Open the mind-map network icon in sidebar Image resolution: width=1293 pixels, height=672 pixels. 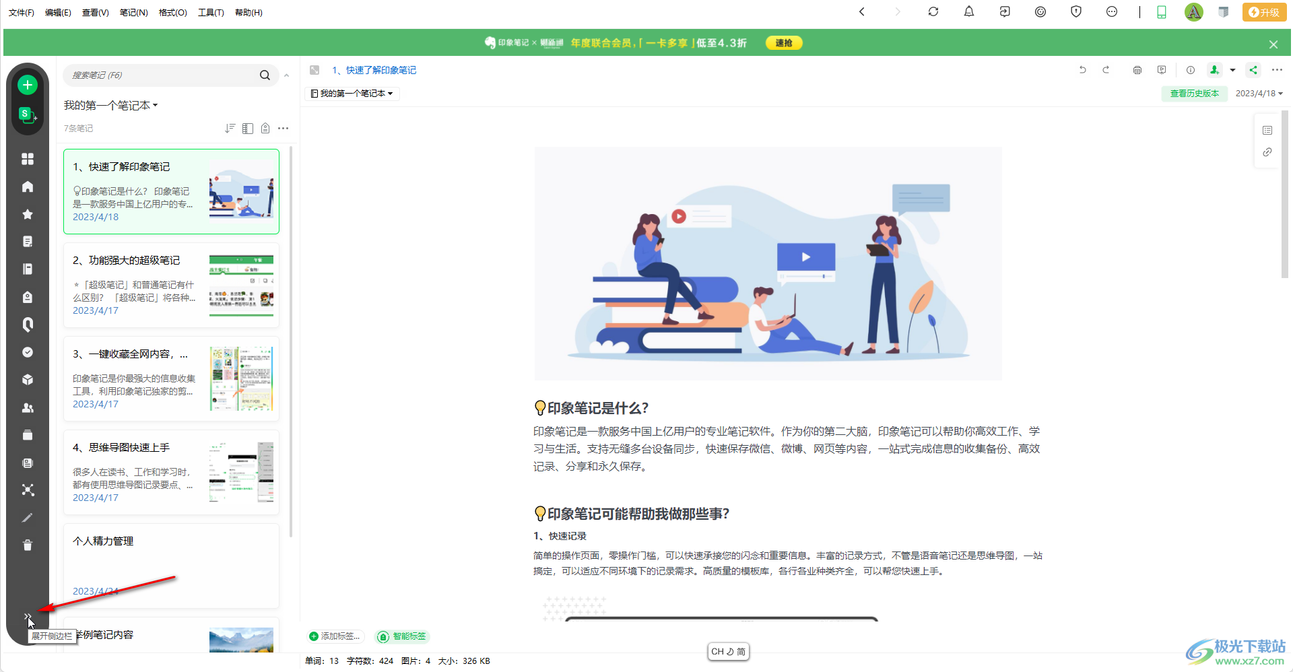[28, 490]
